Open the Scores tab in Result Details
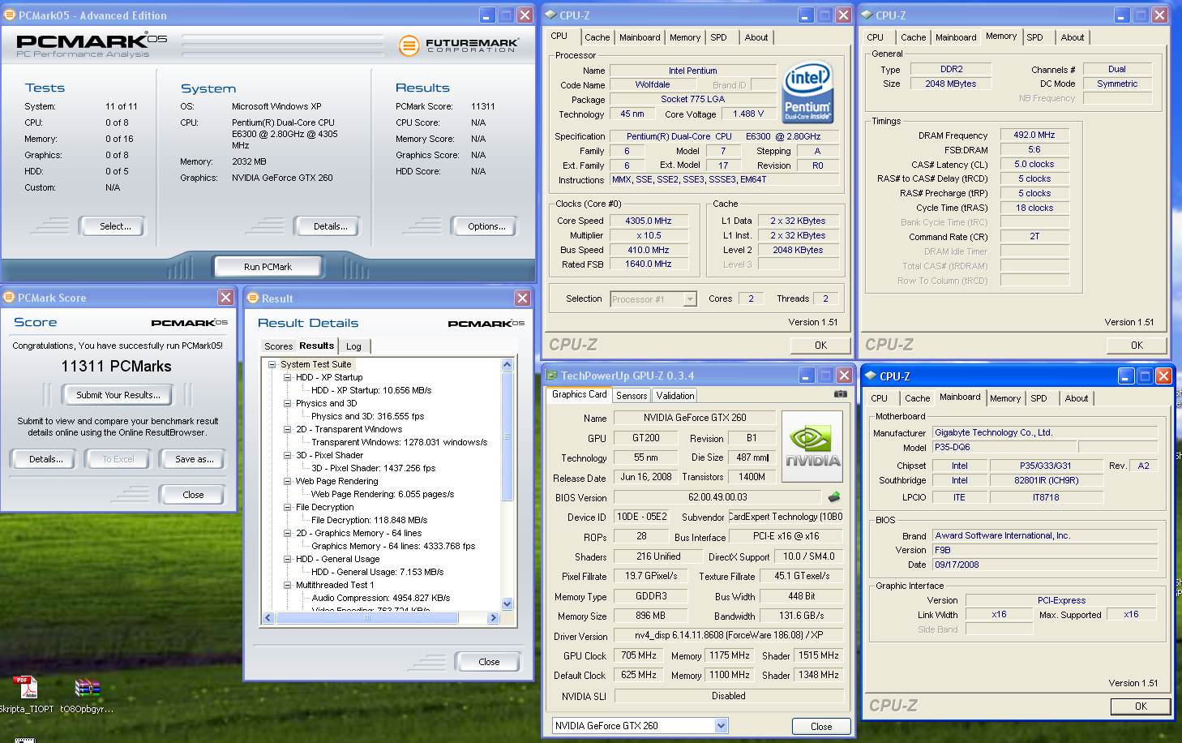 click(278, 346)
